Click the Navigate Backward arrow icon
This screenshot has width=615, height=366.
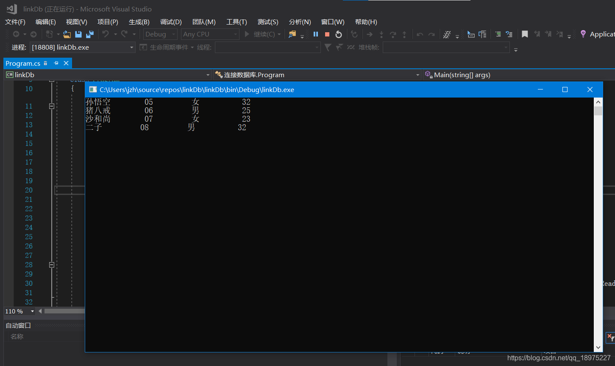(16, 34)
